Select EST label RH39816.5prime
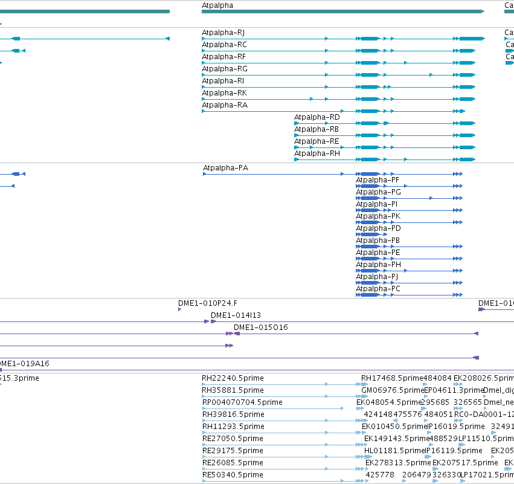The width and height of the screenshot is (514, 484). (x=233, y=415)
